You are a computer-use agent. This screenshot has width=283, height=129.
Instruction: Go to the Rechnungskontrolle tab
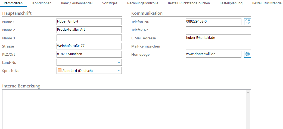[142, 3]
